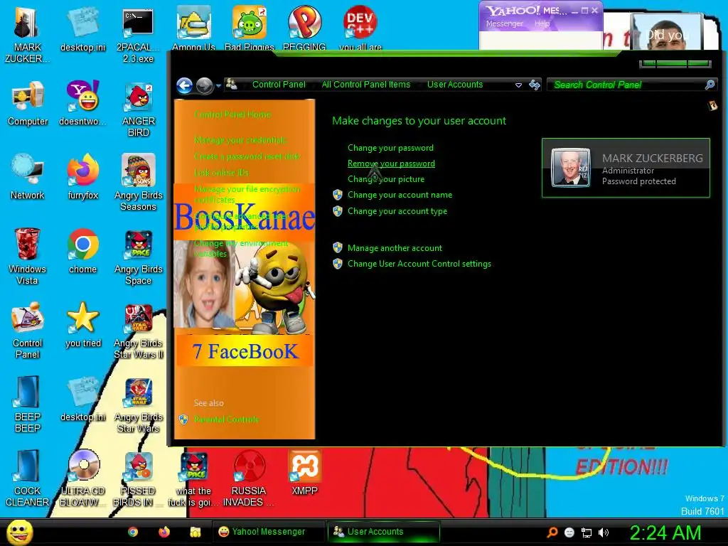This screenshot has width=728, height=546.
Task: Click the Remove your password link
Action: coord(391,164)
